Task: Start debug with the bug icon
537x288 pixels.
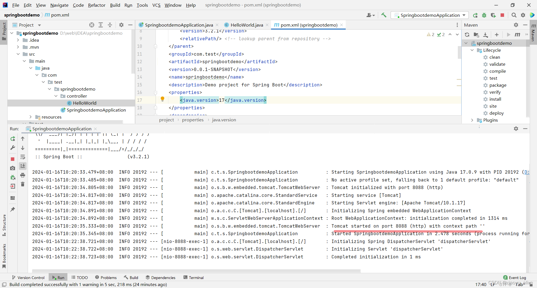Action: [x=484, y=15]
